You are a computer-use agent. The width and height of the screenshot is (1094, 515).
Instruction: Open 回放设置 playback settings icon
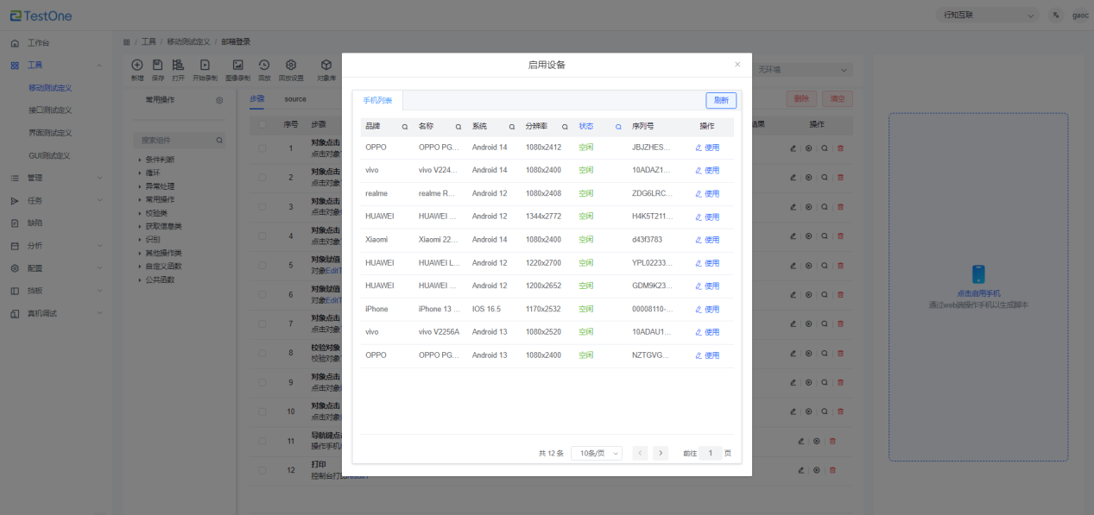pyautogui.click(x=291, y=65)
